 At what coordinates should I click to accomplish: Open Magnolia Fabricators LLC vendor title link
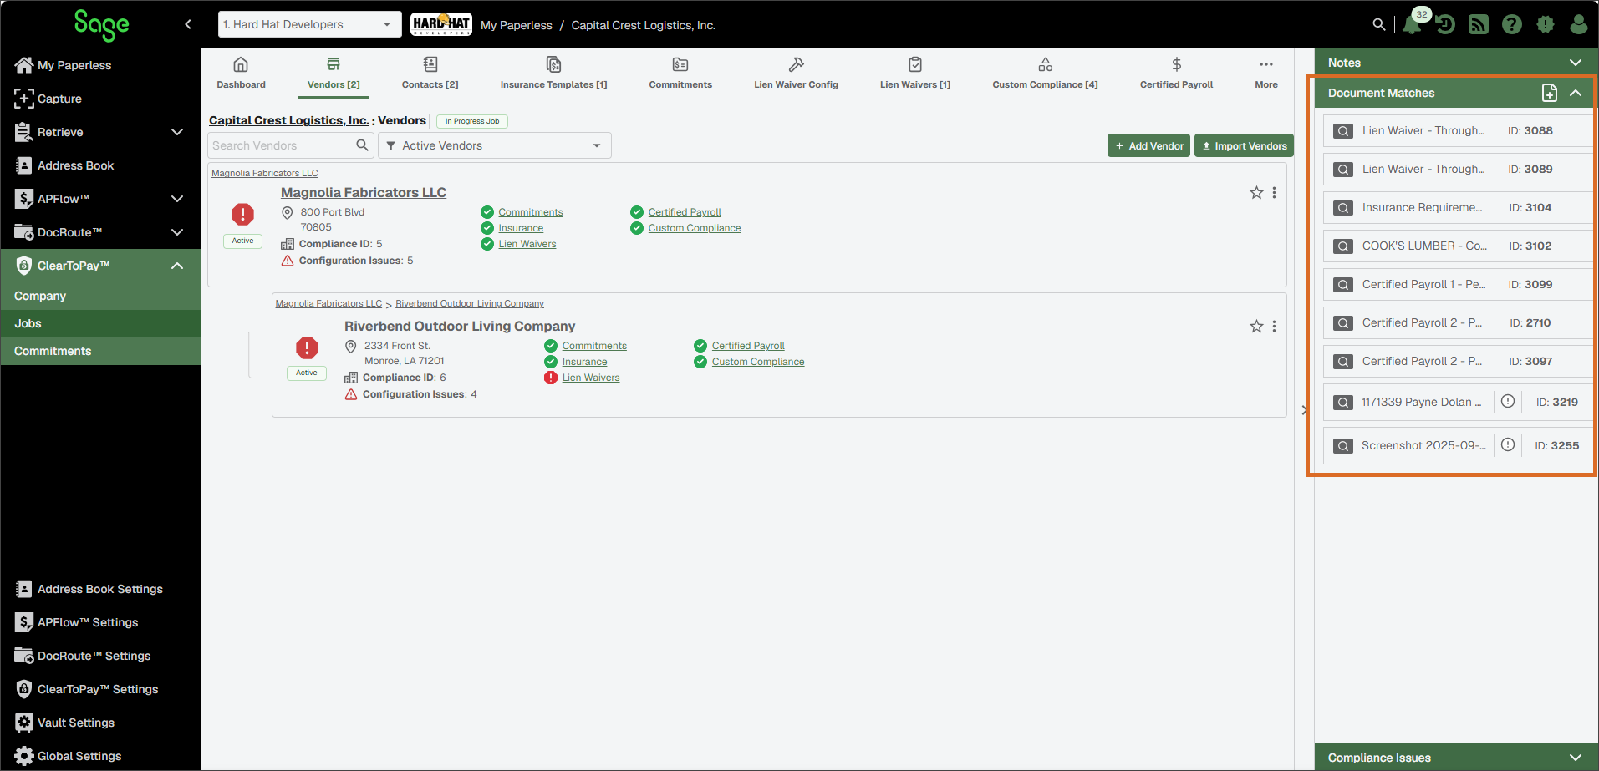(x=364, y=193)
